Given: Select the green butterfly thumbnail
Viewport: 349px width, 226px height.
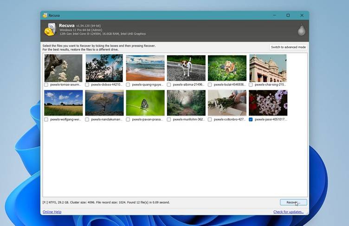Looking at the screenshot, I should coord(145,103).
